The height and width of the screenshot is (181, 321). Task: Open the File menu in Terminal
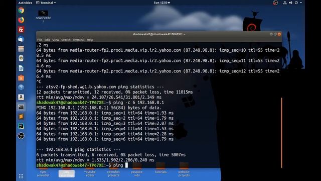(40, 40)
